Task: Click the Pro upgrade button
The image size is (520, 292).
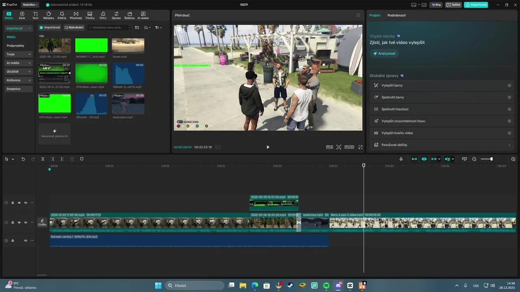Action: [436, 5]
